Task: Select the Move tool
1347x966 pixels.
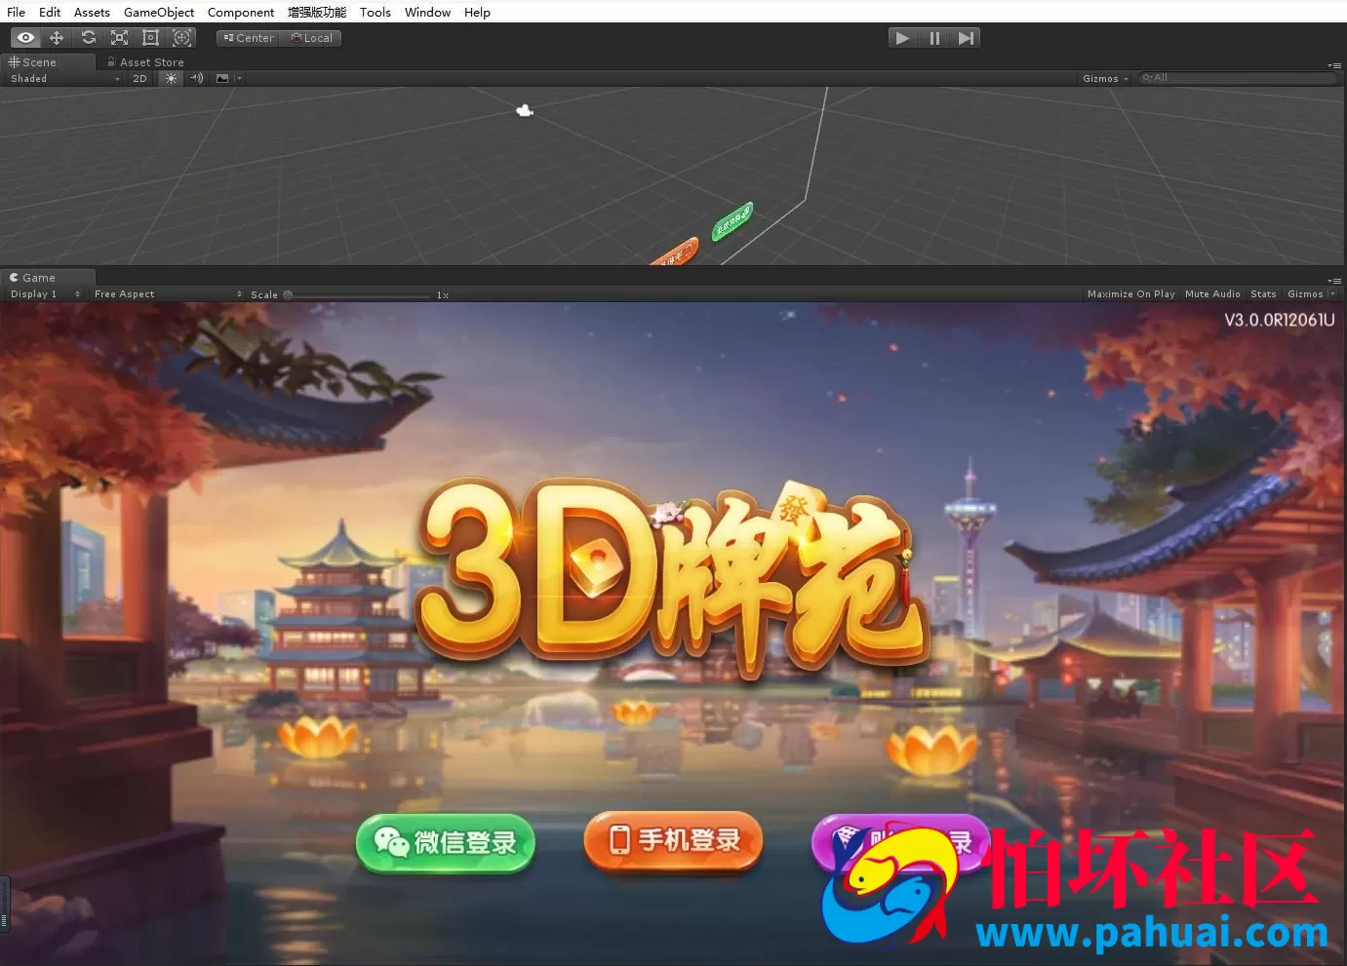Action: tap(57, 38)
